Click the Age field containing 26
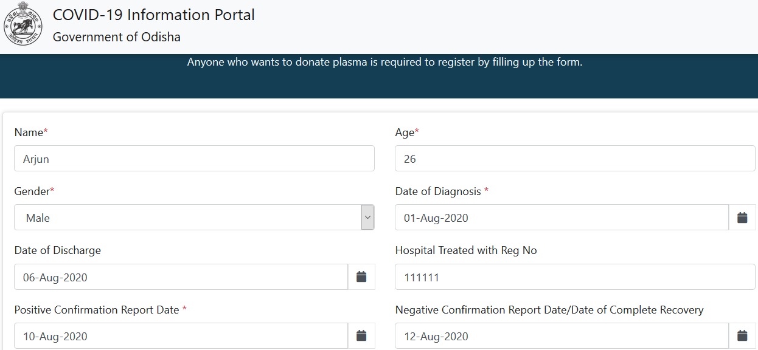The width and height of the screenshot is (758, 350). point(575,159)
